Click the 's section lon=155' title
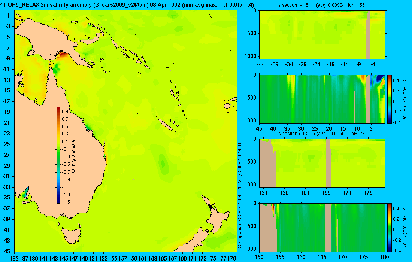 (321, 5)
